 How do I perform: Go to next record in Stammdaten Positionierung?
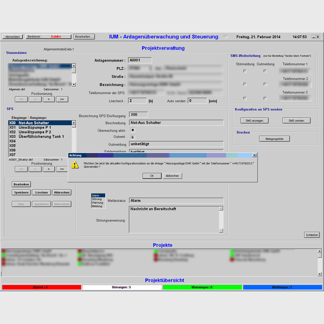(49, 99)
